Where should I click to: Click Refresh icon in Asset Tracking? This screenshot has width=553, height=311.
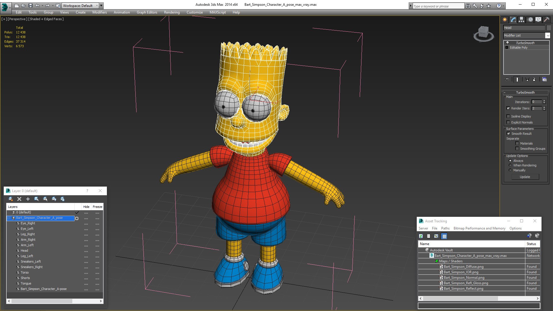(421, 236)
